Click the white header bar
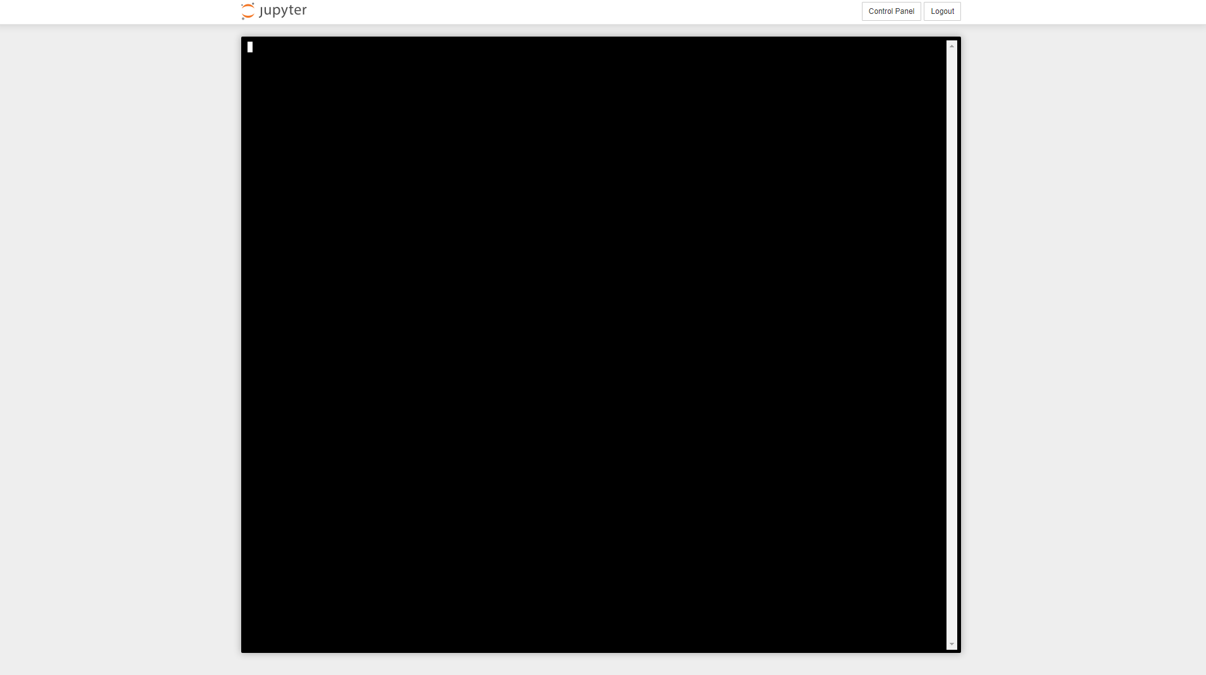 [x=568, y=11]
